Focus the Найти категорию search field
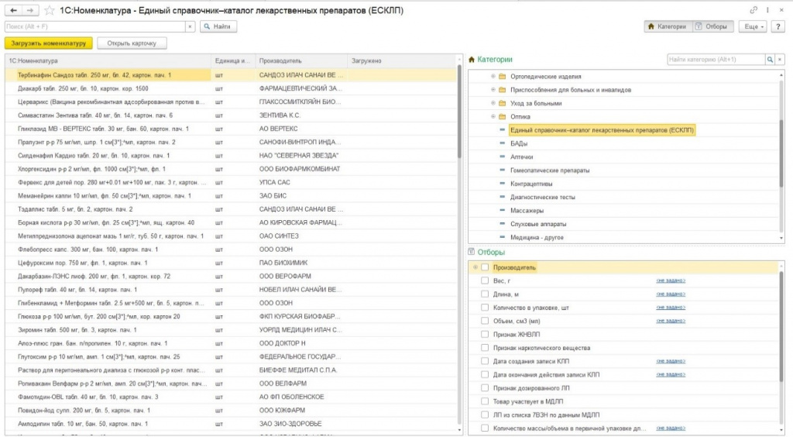 (716, 60)
